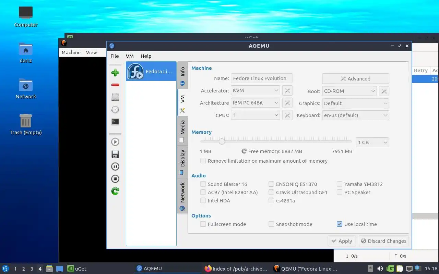Click the file manager panel launcher icon
The width and height of the screenshot is (439, 274).
(49, 269)
